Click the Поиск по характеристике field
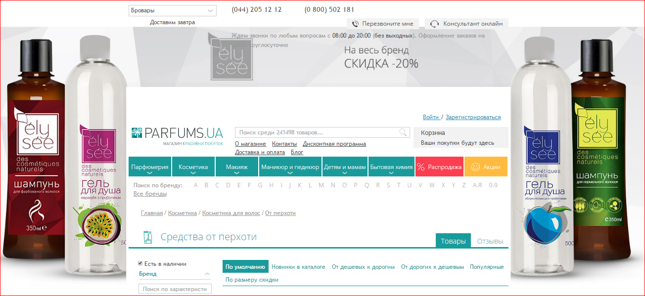 pyautogui.click(x=175, y=289)
